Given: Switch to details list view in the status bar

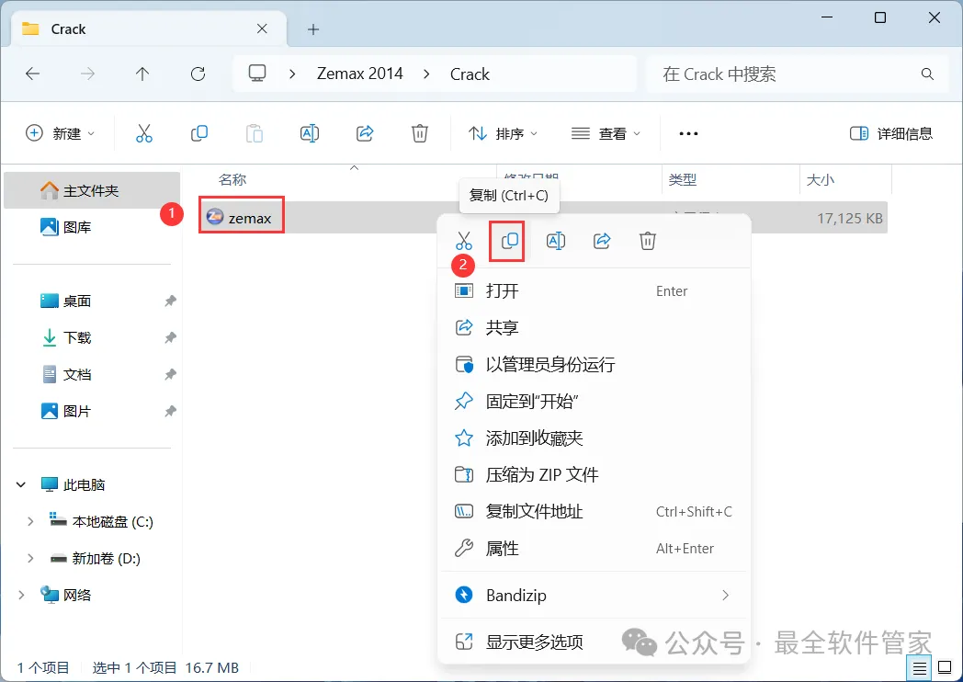Looking at the screenshot, I should (919, 668).
